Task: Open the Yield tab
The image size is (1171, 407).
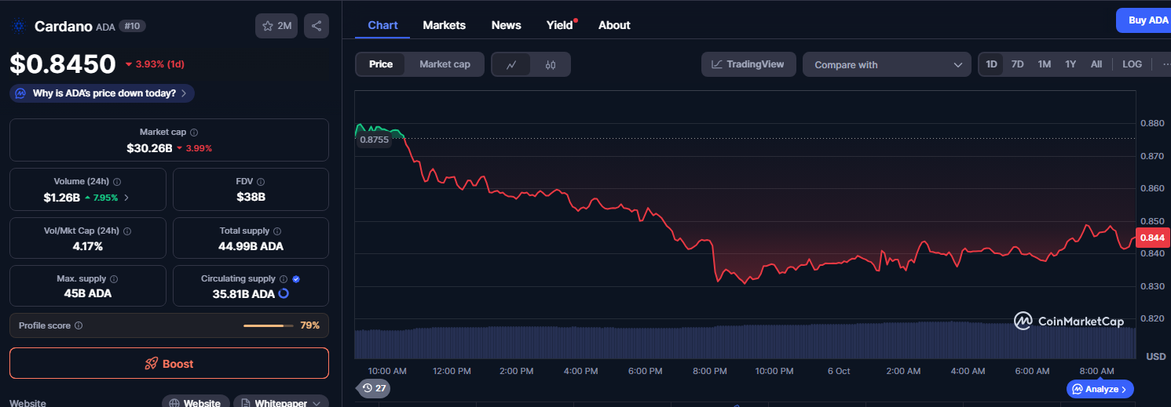Action: (559, 25)
